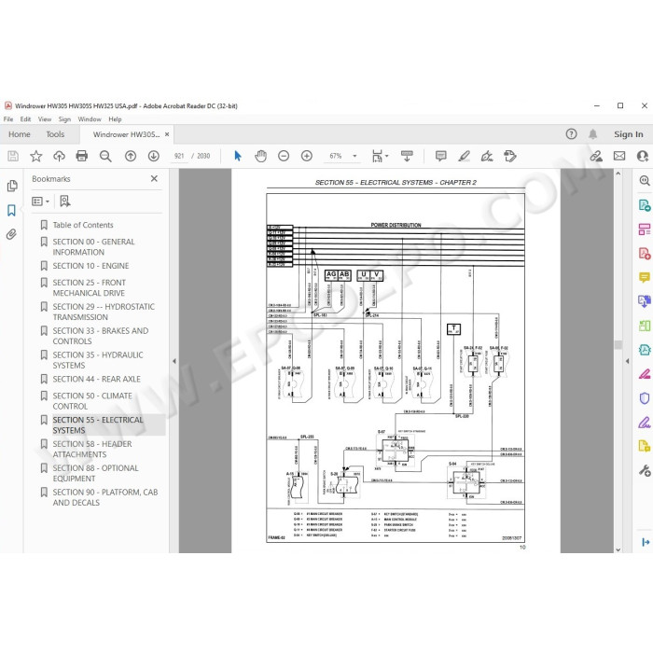This screenshot has height=653, width=653.
Task: Open the View menu
Action: 45,119
